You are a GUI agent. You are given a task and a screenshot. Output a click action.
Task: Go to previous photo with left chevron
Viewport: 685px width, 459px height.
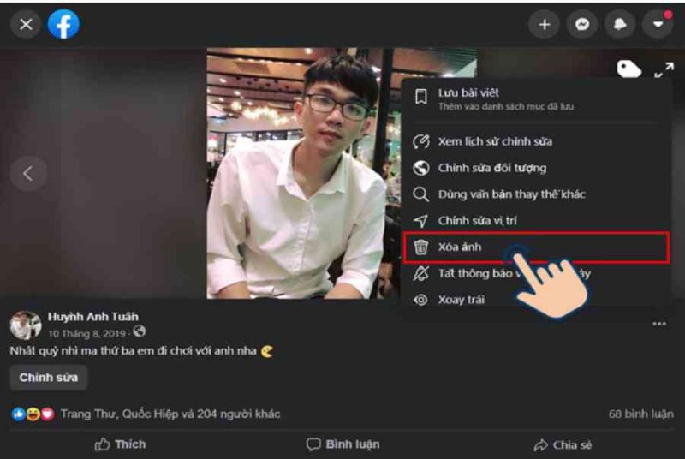pos(28,173)
